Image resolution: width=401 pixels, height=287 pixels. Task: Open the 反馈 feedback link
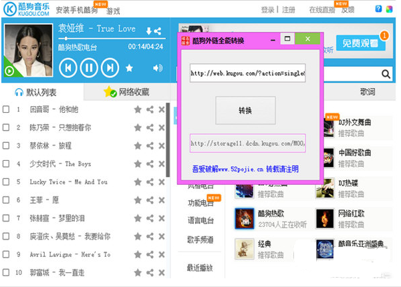(x=348, y=10)
